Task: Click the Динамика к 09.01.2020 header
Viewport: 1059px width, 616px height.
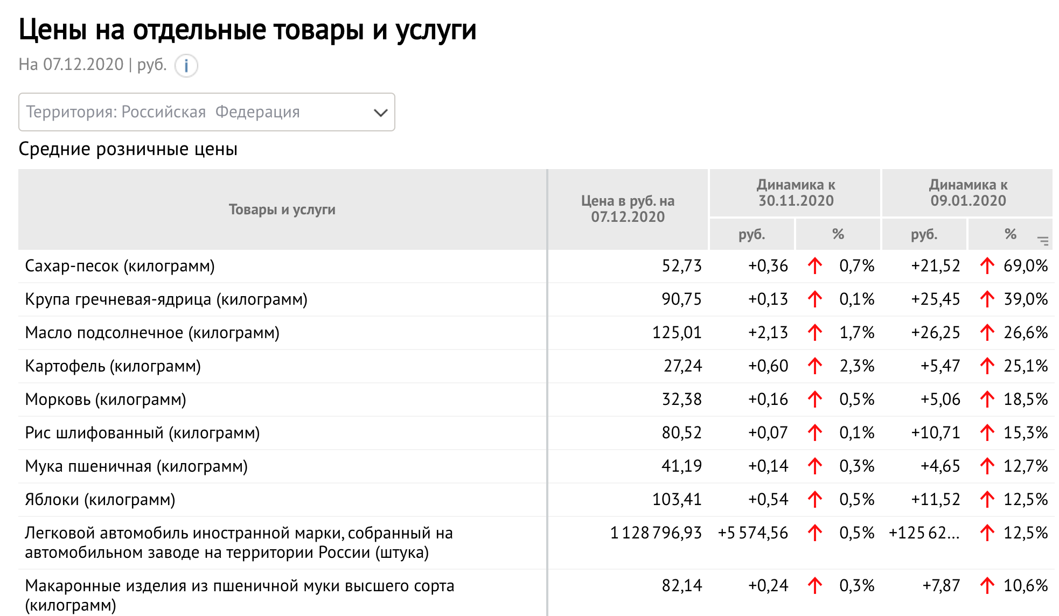Action: point(968,193)
